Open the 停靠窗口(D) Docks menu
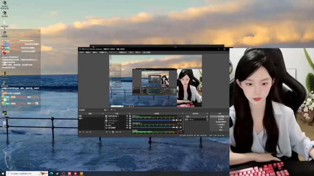314x176 pixels. pyautogui.click(x=103, y=52)
